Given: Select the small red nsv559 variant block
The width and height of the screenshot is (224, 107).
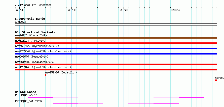Looking at the screenshot, I should coord(216,80).
